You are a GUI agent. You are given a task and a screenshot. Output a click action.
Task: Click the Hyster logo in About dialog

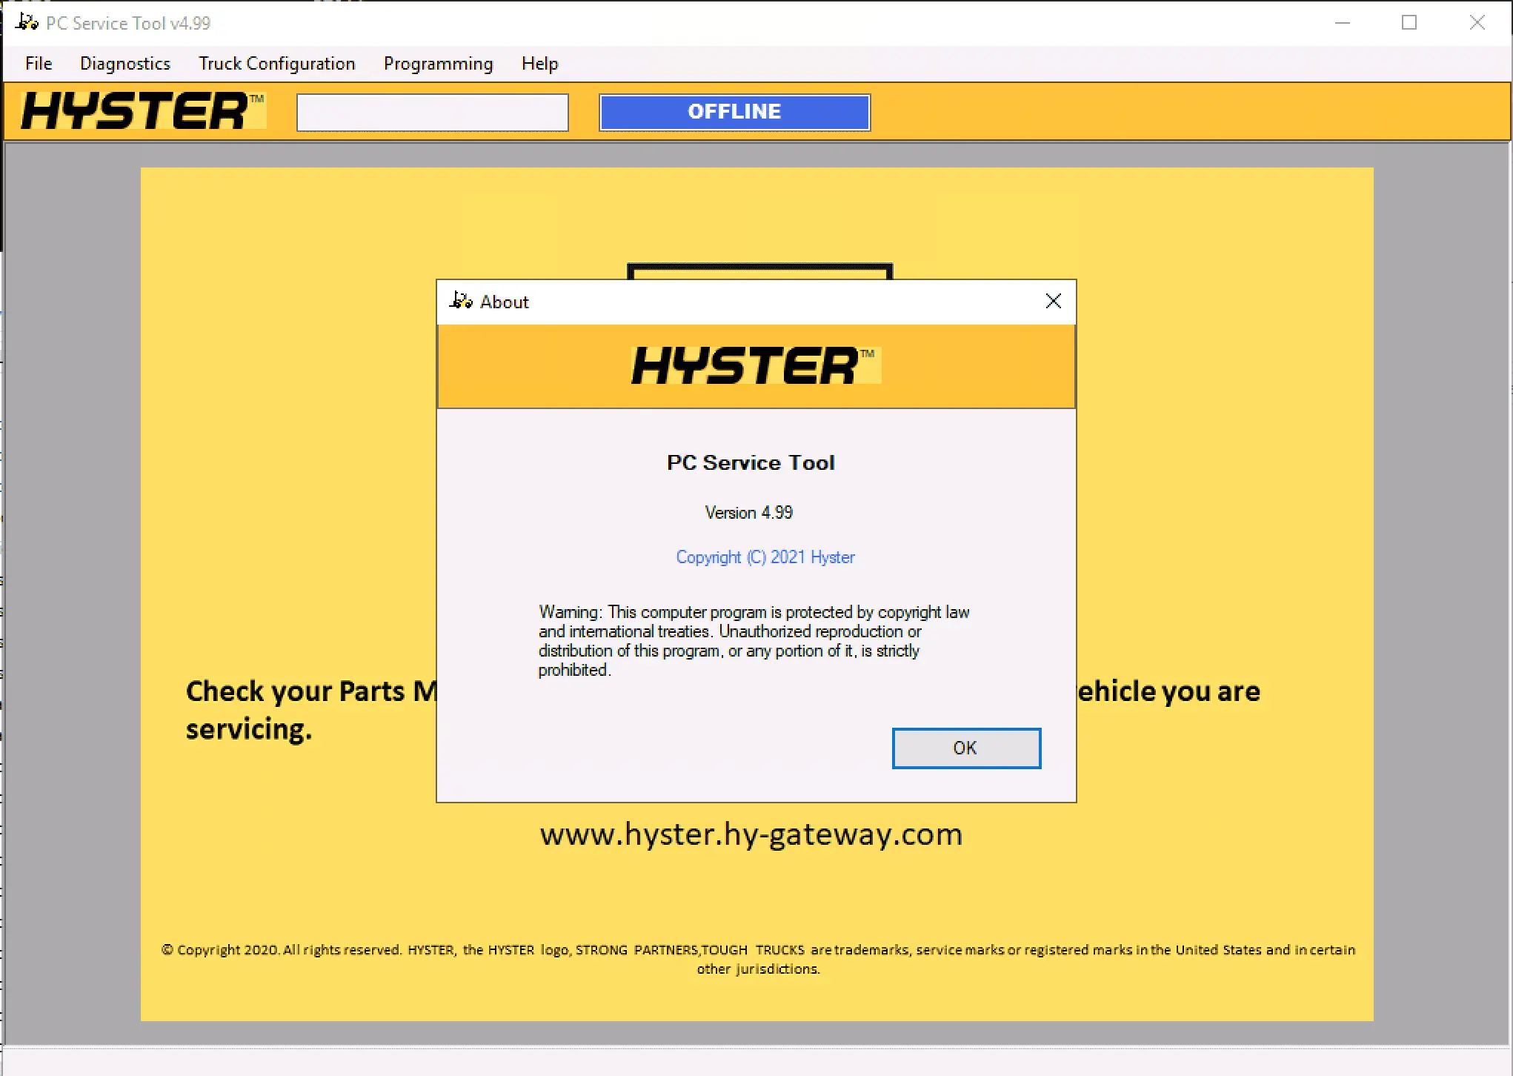[756, 365]
